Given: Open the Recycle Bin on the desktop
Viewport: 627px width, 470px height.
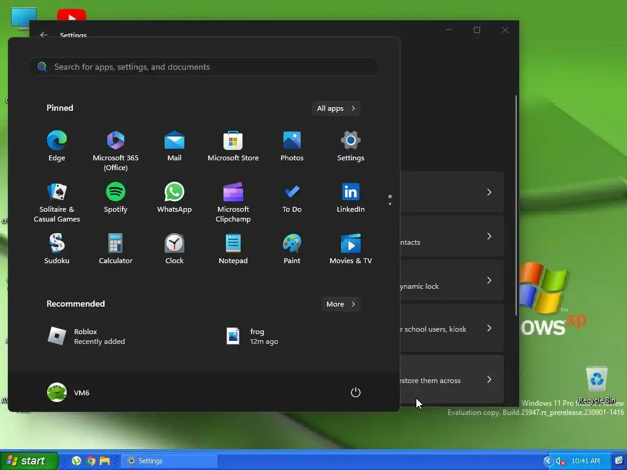Looking at the screenshot, I should click(597, 386).
